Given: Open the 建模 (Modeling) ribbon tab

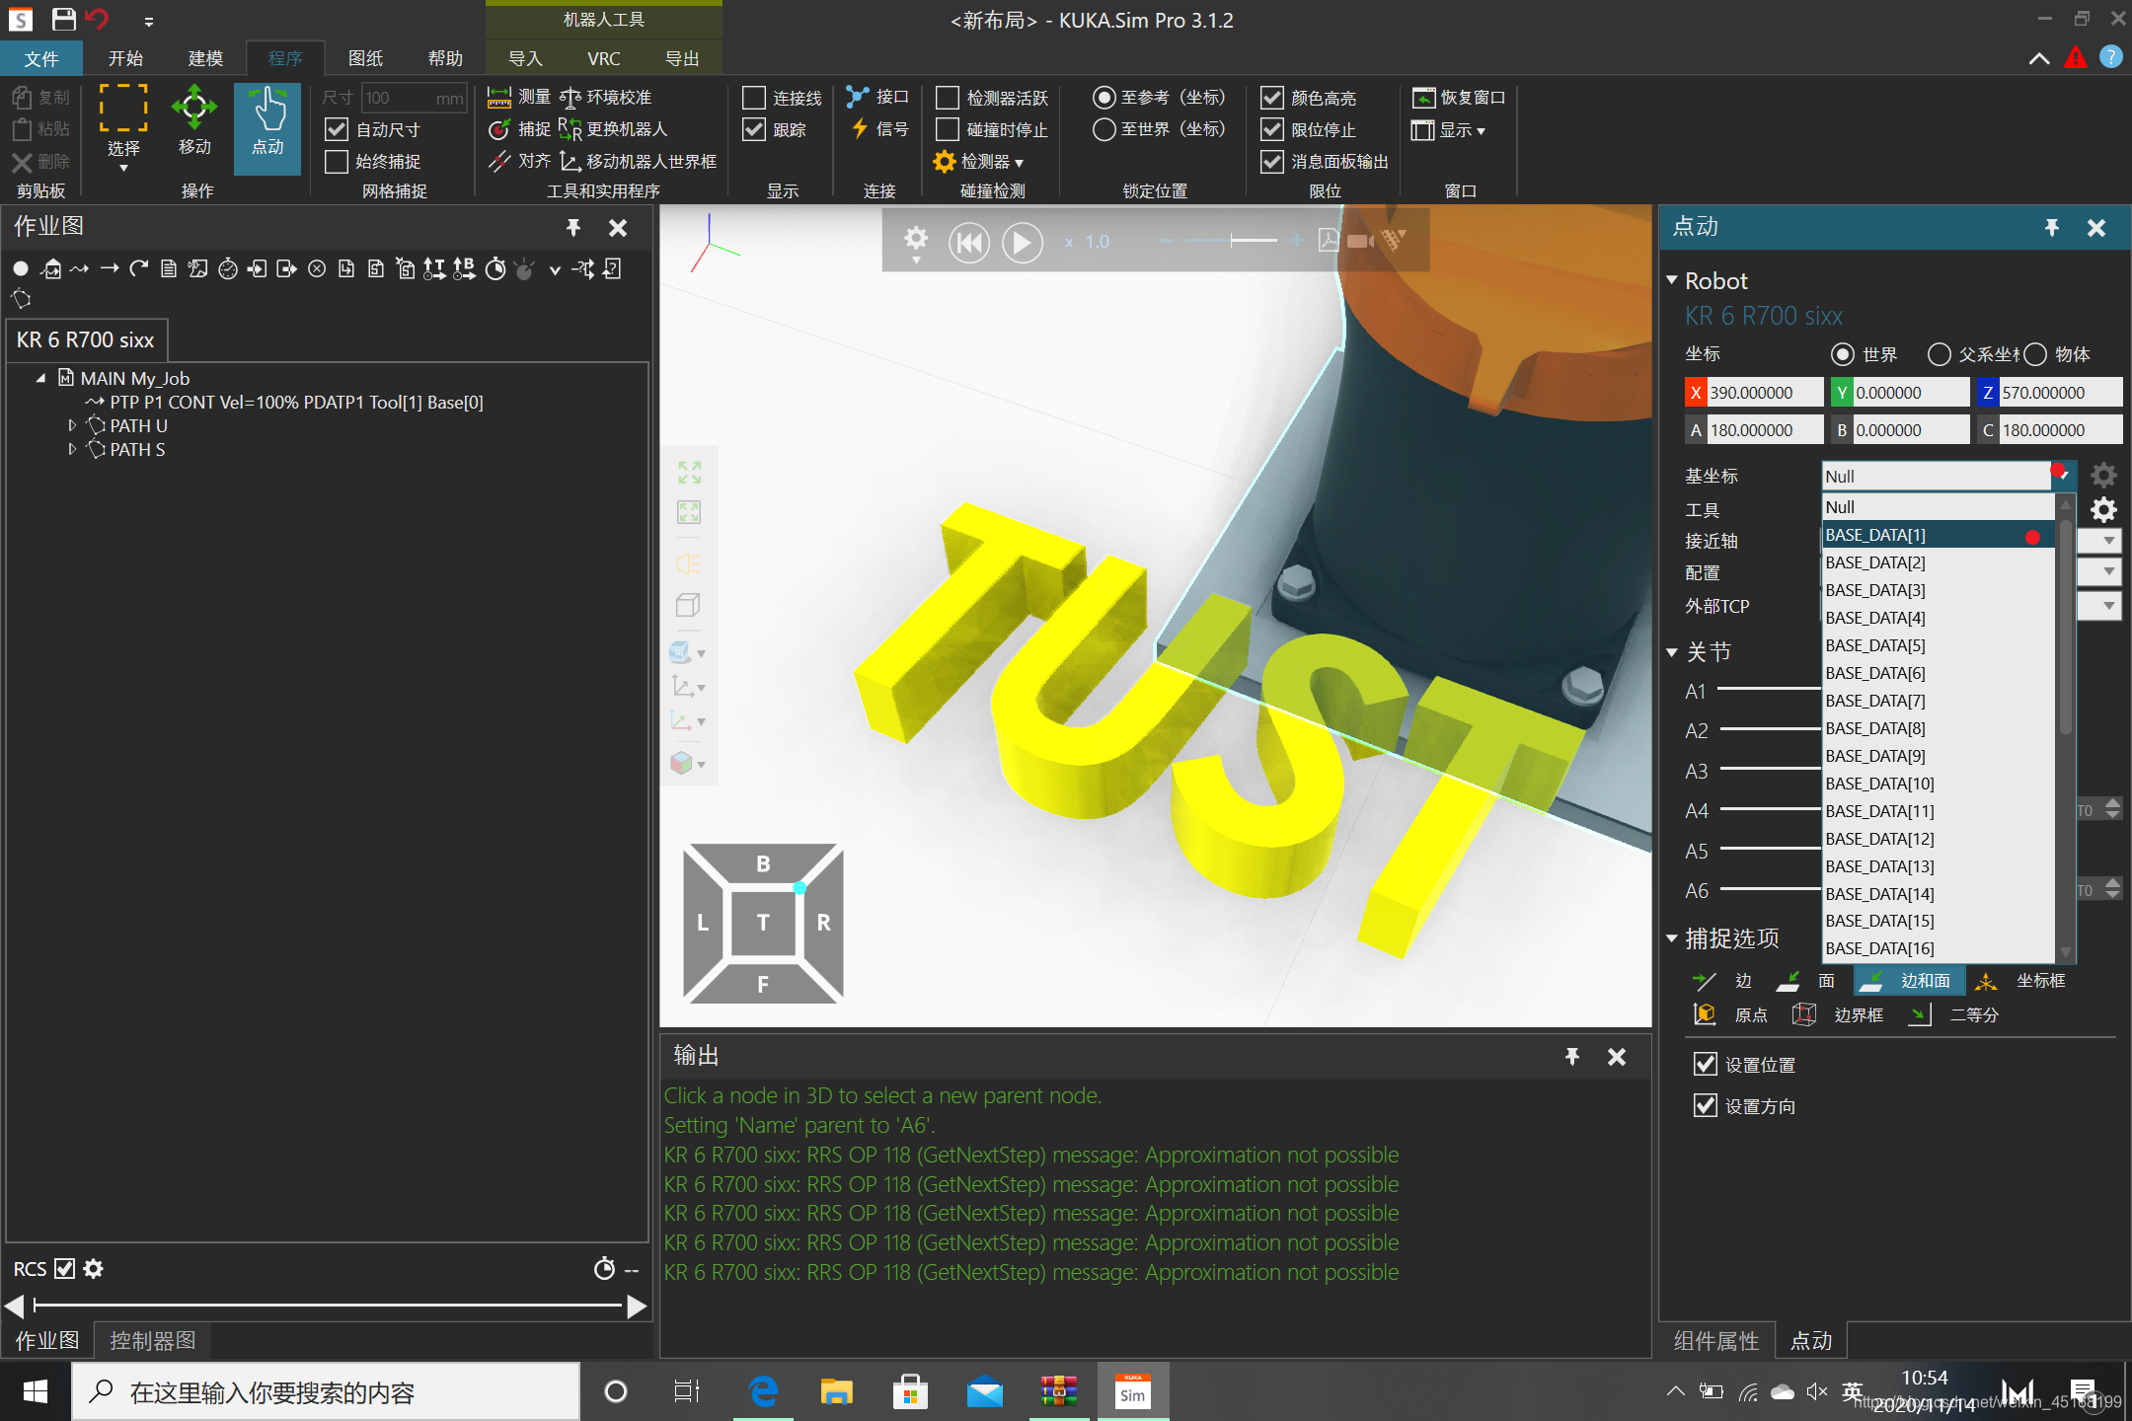Looking at the screenshot, I should click(205, 58).
